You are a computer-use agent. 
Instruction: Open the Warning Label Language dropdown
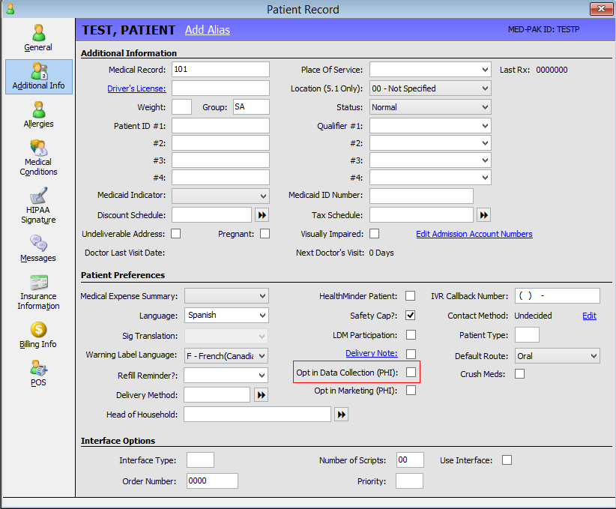point(226,356)
